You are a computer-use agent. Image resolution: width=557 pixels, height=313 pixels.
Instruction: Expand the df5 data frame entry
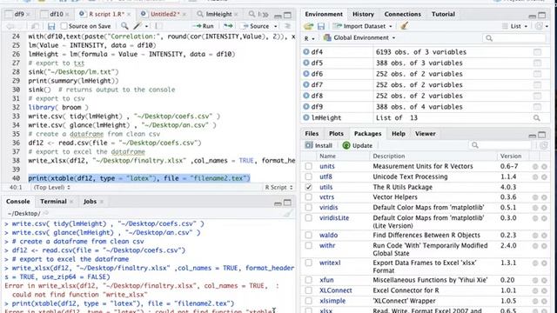tap(306, 63)
